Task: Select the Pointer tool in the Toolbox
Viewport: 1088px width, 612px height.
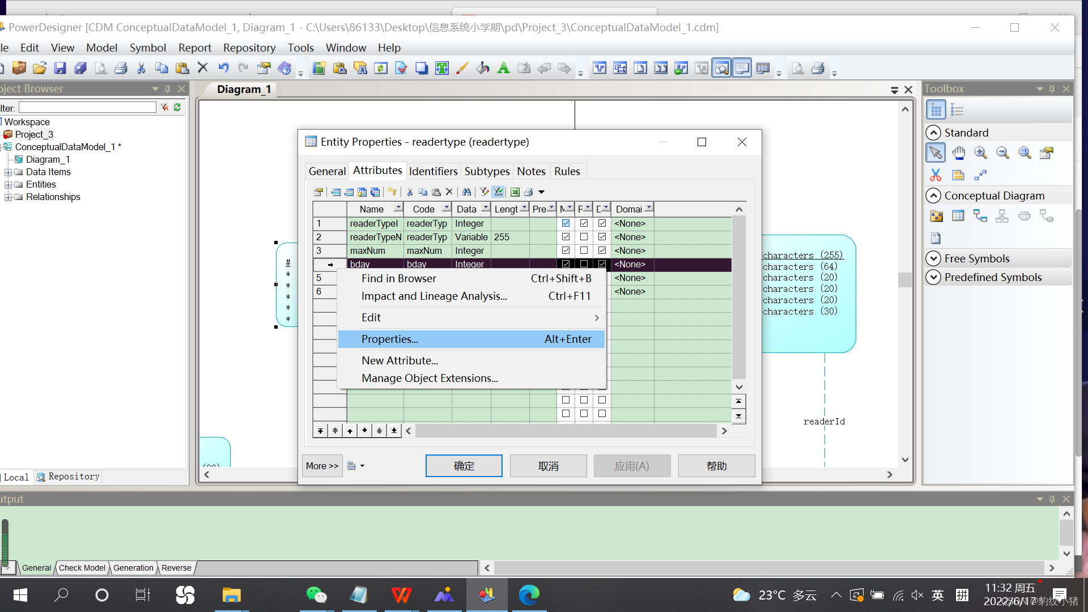Action: 936,153
